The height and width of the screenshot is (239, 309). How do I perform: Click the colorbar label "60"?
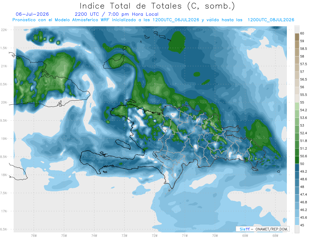pos(302,33)
